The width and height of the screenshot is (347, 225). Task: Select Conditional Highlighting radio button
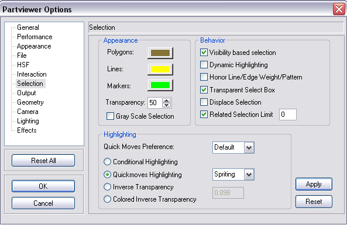(x=107, y=162)
